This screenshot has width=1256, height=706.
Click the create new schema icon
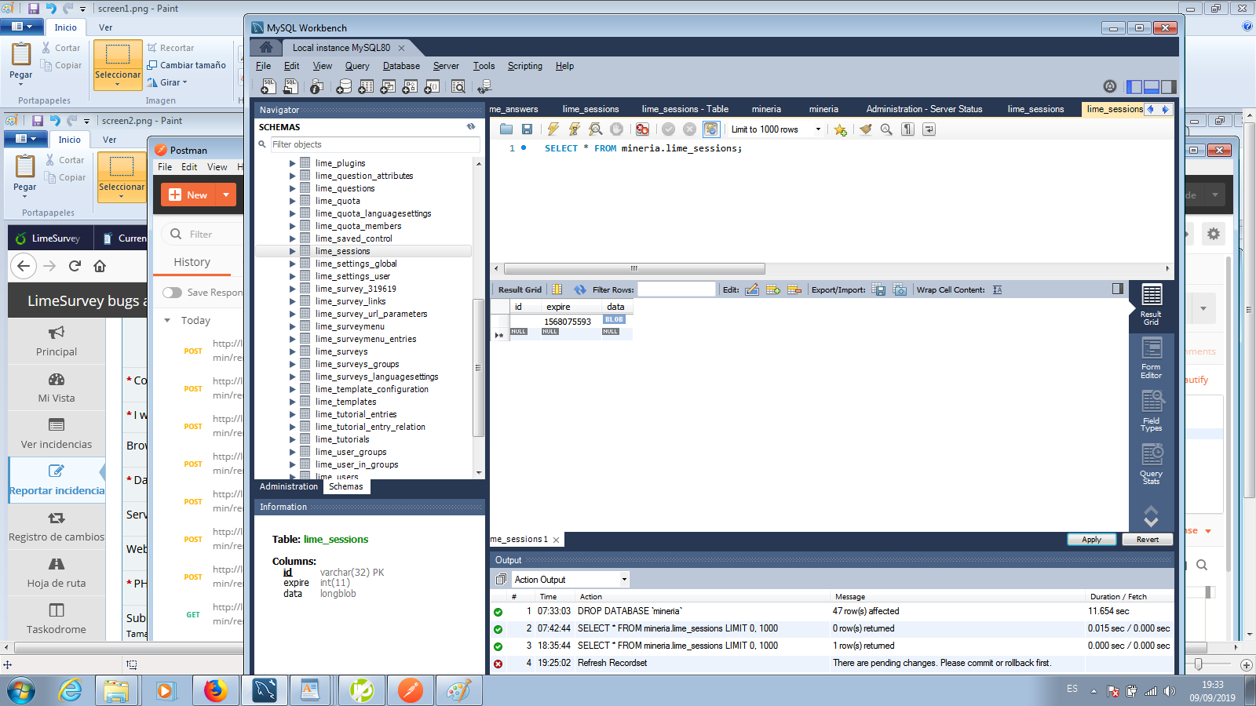(x=343, y=87)
